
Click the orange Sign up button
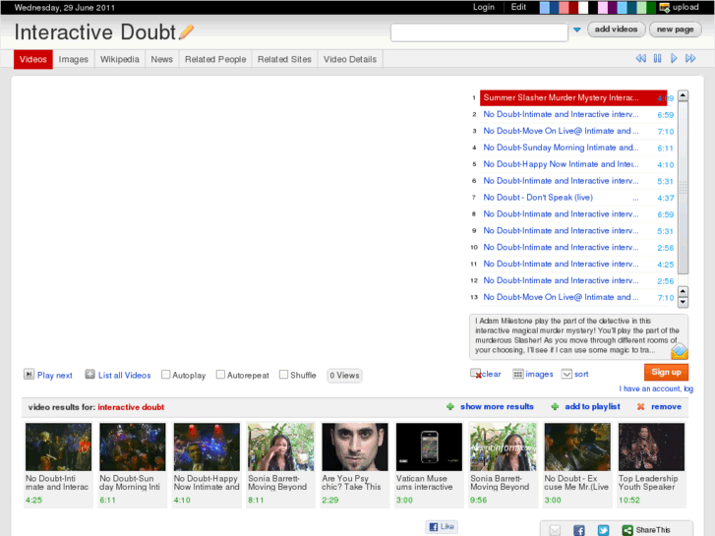(666, 372)
